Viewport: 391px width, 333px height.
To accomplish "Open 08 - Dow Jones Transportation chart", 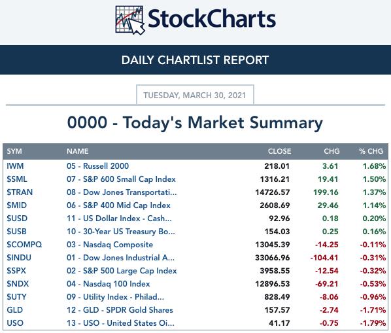I will click(122, 192).
